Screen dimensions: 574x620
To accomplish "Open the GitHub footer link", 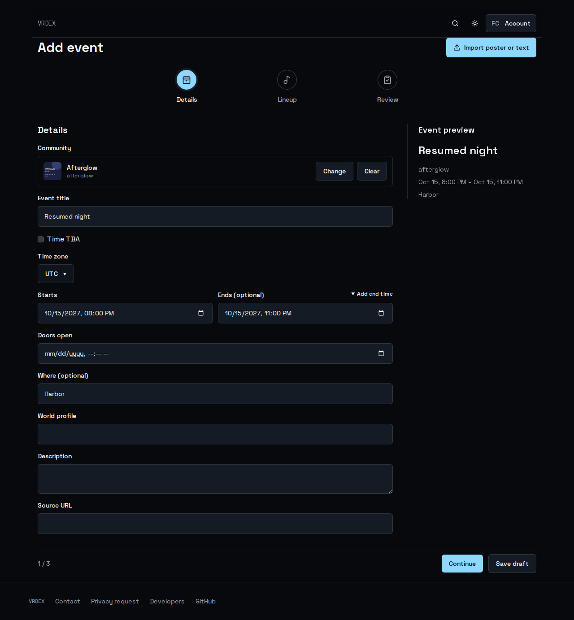I will [x=205, y=601].
